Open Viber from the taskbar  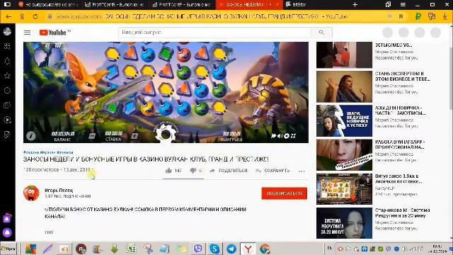(x=198, y=249)
